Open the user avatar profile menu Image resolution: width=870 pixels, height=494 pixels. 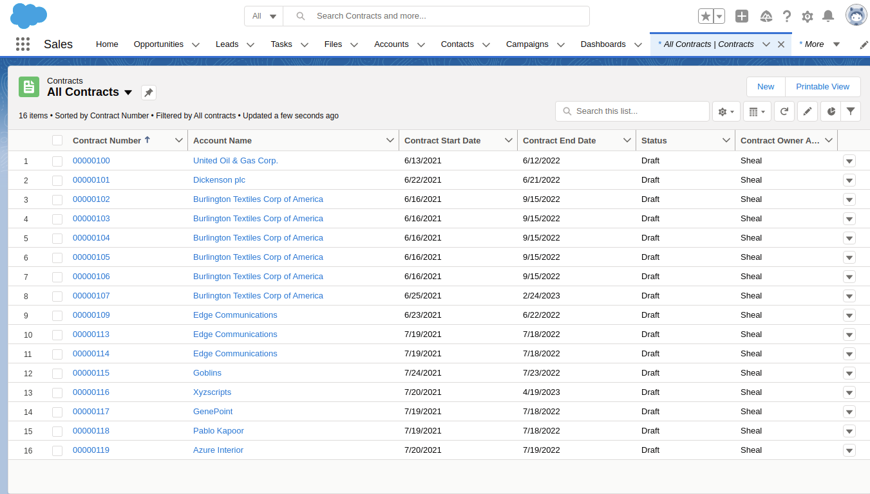pos(856,15)
